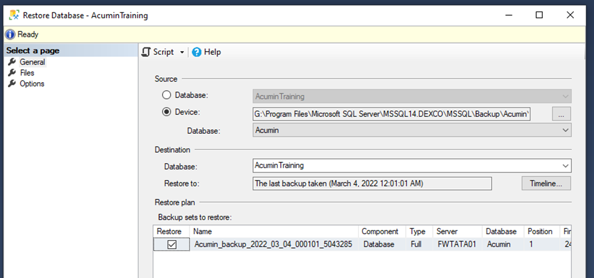Click the Component column header
Image resolution: width=594 pixels, height=278 pixels.
coord(382,232)
